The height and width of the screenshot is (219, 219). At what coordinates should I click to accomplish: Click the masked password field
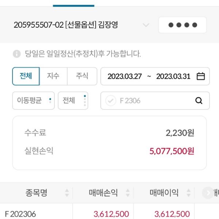[182, 25]
